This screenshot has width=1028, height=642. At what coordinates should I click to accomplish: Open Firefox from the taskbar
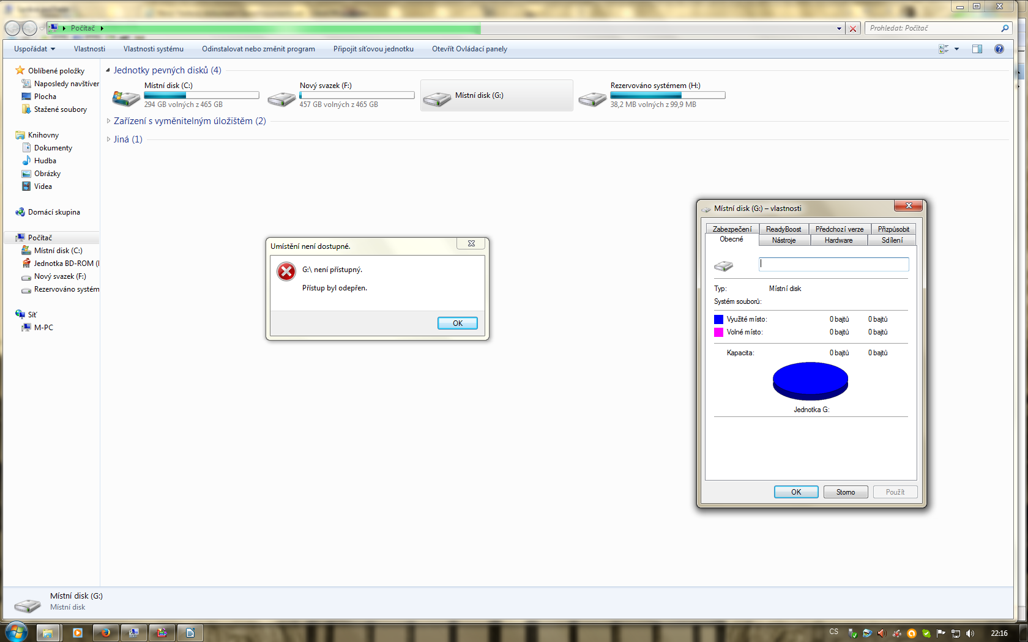click(105, 632)
